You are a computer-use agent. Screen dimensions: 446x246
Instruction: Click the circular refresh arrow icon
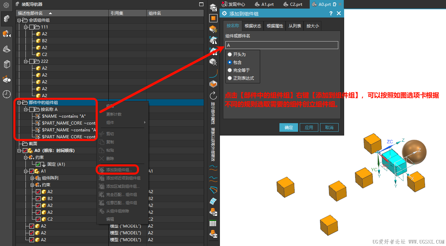[x=213, y=95]
